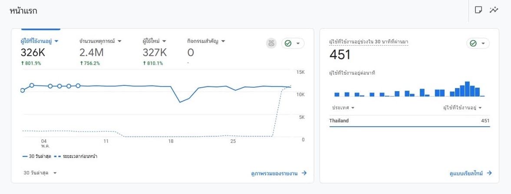Open the ดูภาพรวมของรายงาน link
Screen dimensions: 511x194
pos(274,173)
